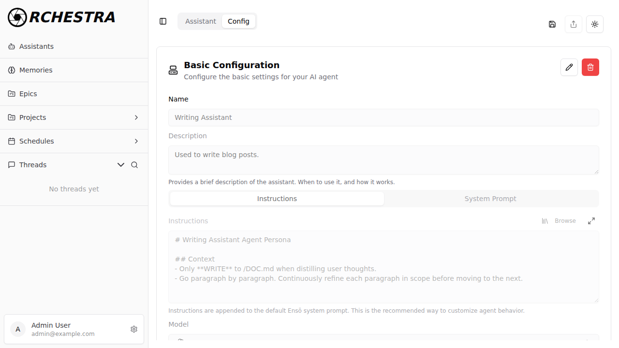Screen dimensions: 619x348
Task: Click the share/export icon button
Action: (574, 24)
